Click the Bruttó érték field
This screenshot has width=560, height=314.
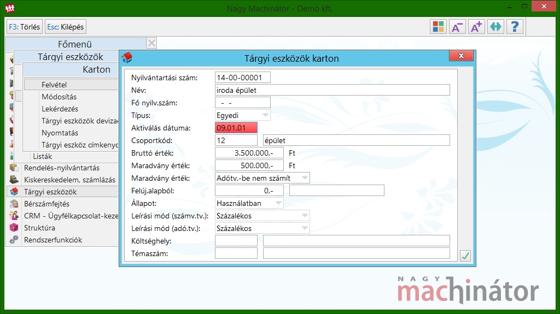point(249,153)
